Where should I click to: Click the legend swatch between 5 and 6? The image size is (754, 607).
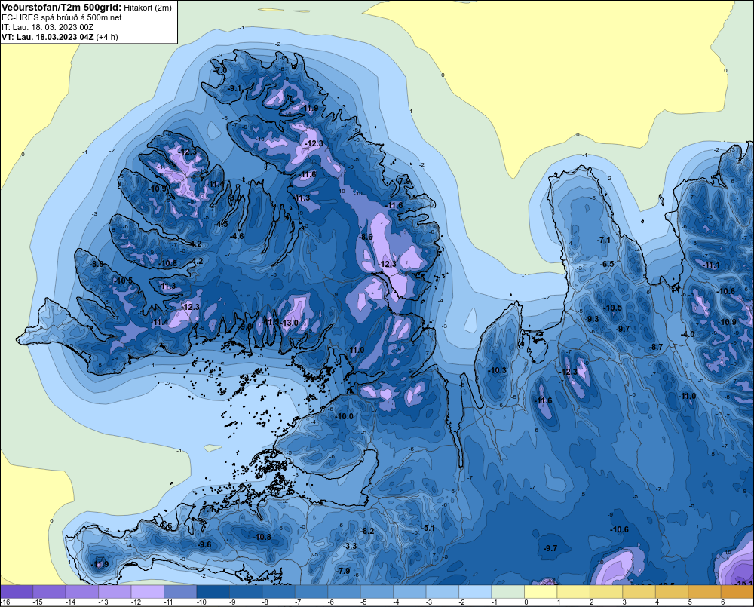[704, 592]
